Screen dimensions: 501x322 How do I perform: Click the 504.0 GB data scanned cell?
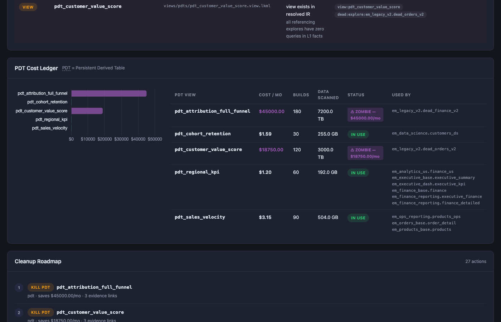click(328, 218)
